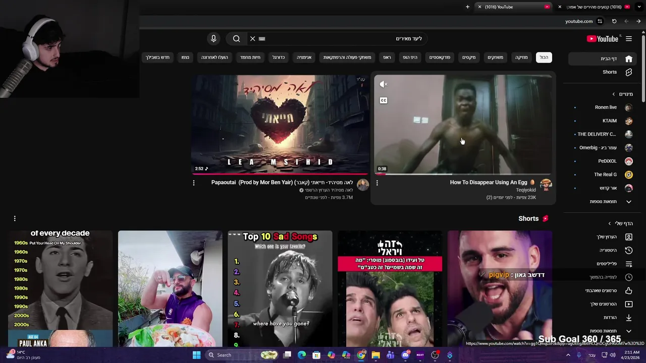
Task: Open File Explorer from the taskbar
Action: 375,355
